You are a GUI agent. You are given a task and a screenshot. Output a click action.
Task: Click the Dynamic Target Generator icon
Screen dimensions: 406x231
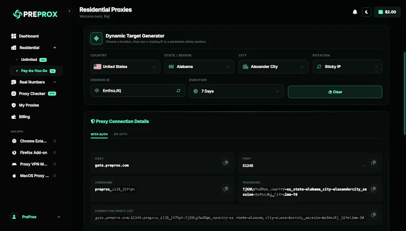(x=96, y=38)
